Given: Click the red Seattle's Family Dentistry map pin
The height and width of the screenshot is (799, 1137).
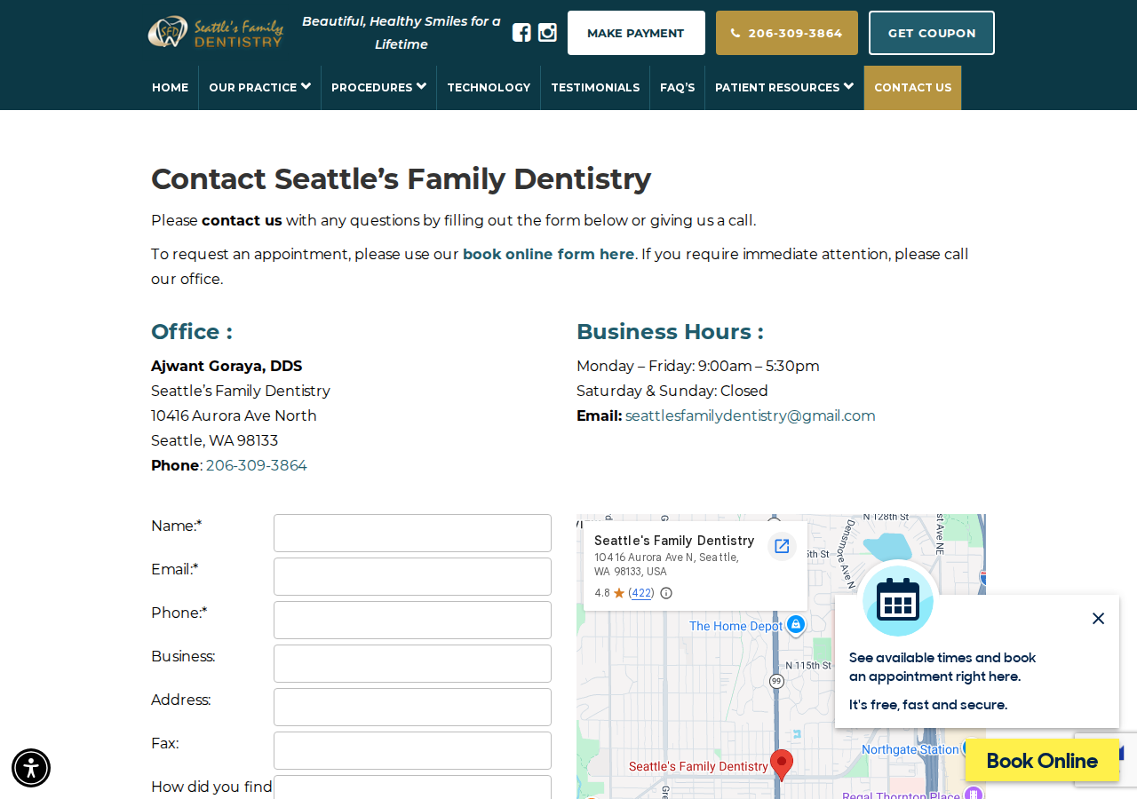Looking at the screenshot, I should (x=781, y=764).
